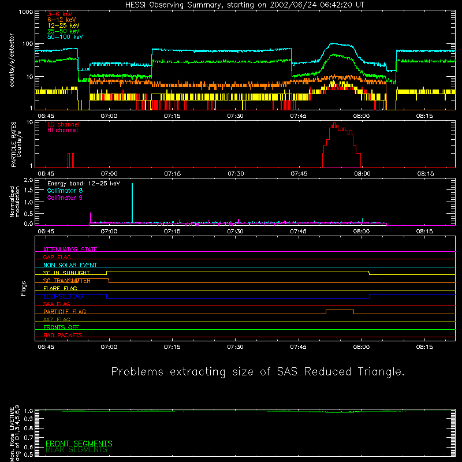Click the Energy band: 12-25 keV label
The width and height of the screenshot is (462, 462).
84,184
